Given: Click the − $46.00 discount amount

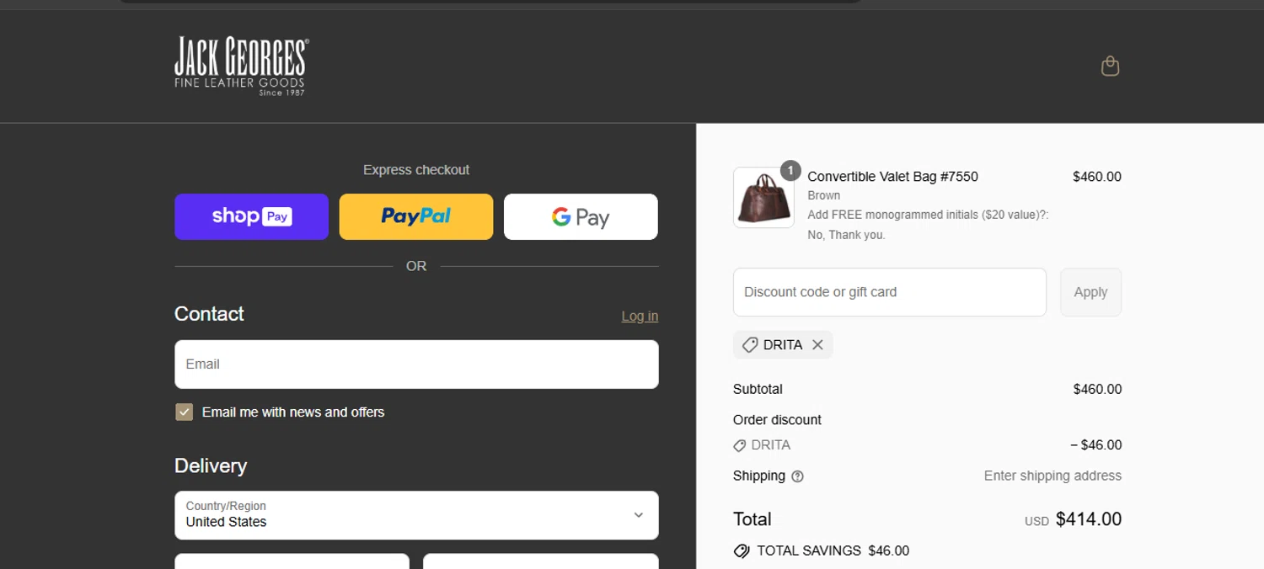Looking at the screenshot, I should point(1095,445).
